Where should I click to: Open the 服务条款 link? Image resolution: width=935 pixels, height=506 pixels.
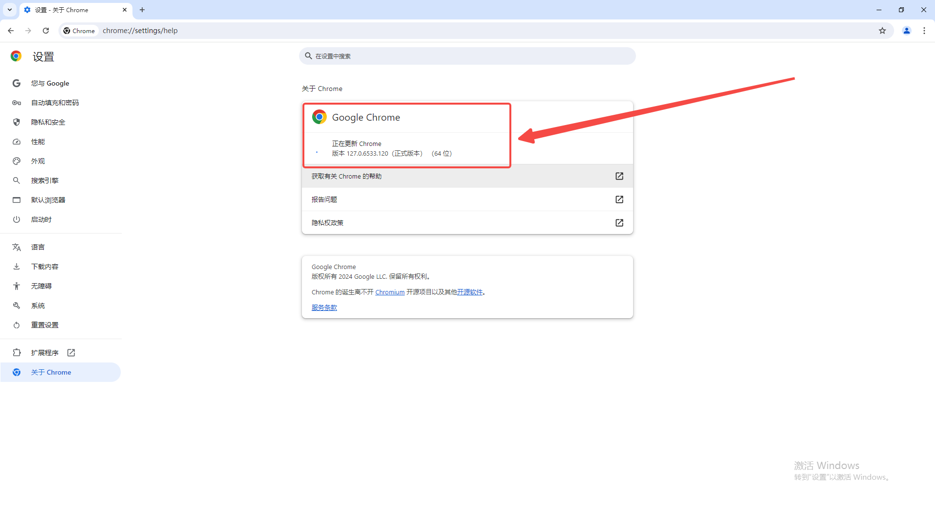324,307
